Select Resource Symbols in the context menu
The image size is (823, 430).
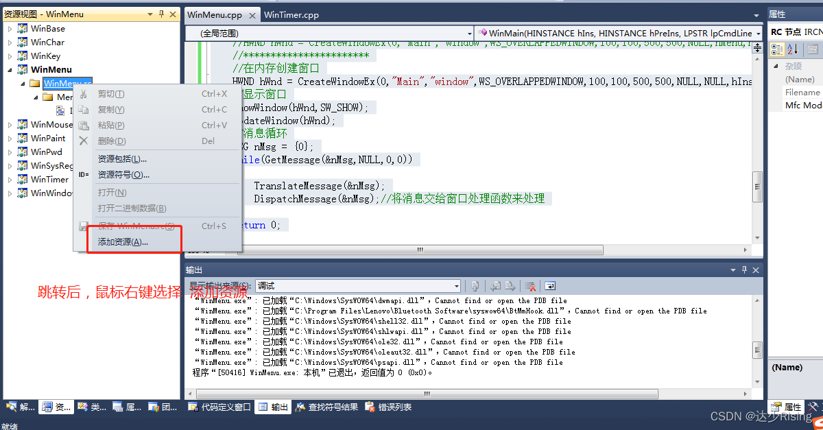click(x=123, y=175)
